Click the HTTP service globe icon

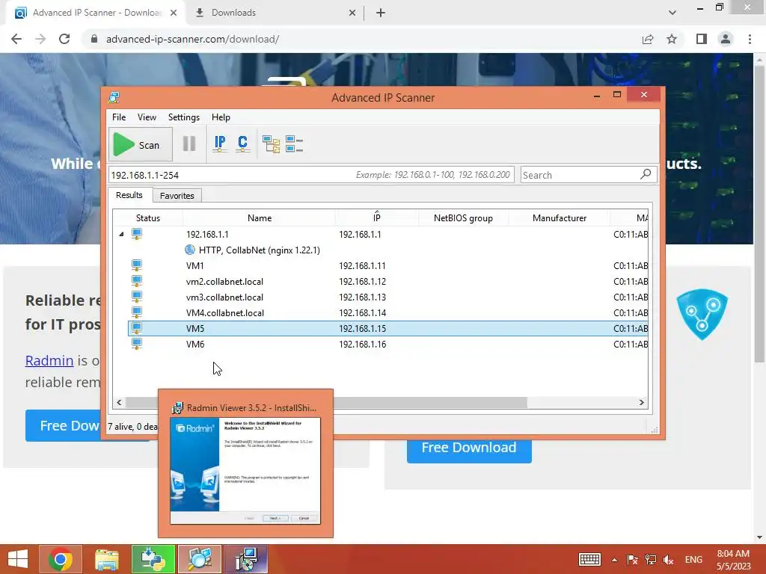click(x=190, y=250)
